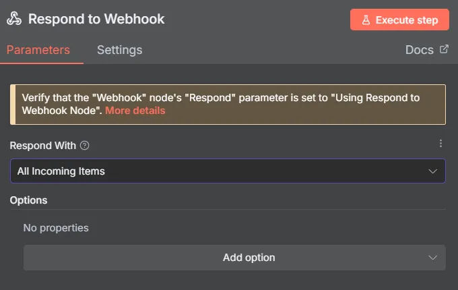Click the No properties placeholder text
This screenshot has width=458, height=290.
[56, 228]
